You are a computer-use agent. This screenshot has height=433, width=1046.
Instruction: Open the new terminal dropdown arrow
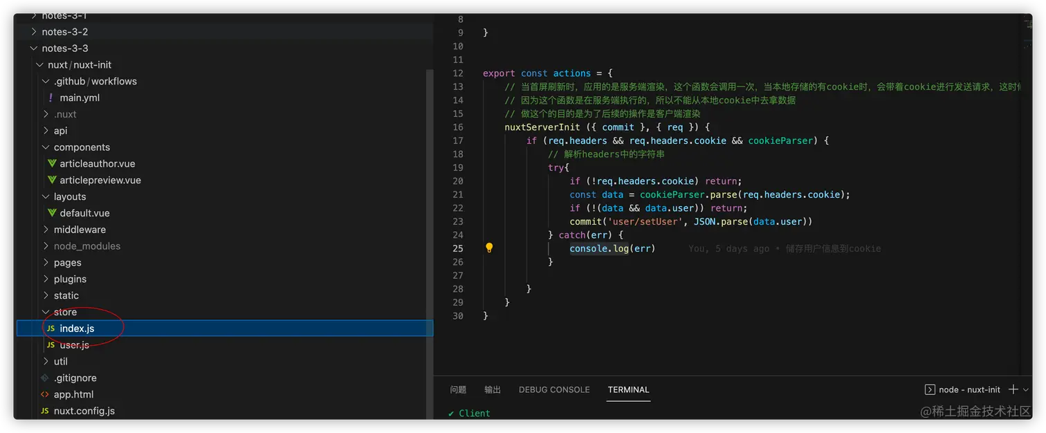coord(1026,389)
